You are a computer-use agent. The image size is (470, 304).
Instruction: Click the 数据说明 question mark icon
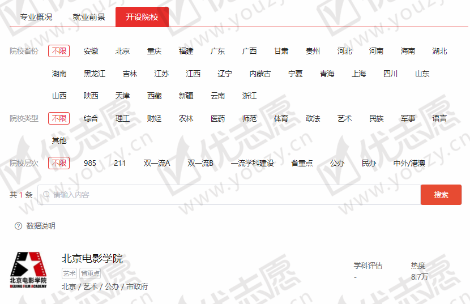(x=18, y=226)
